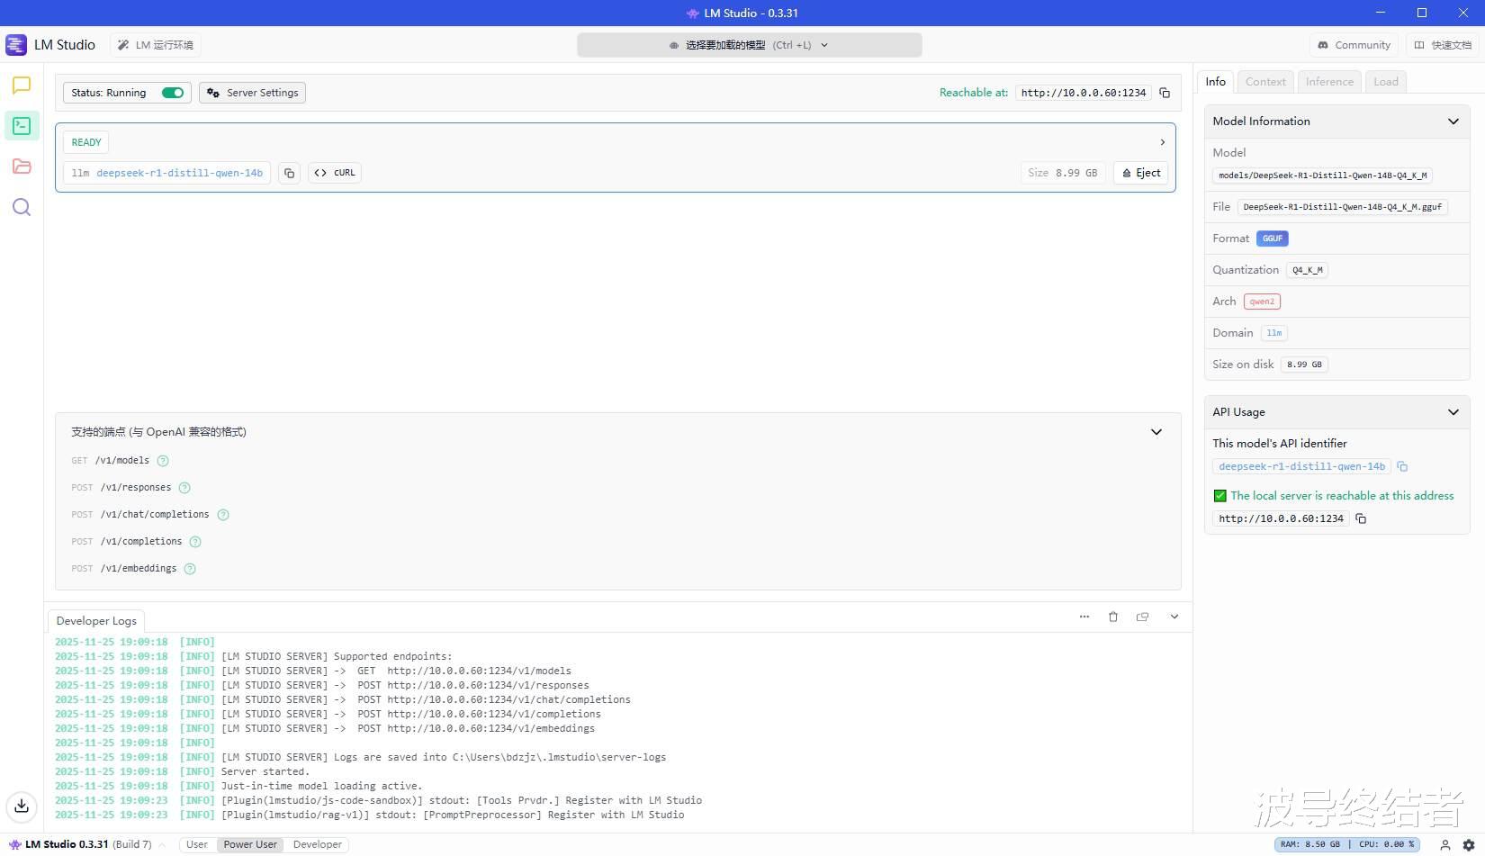
Task: Switch to the Load tab
Action: [x=1386, y=82]
